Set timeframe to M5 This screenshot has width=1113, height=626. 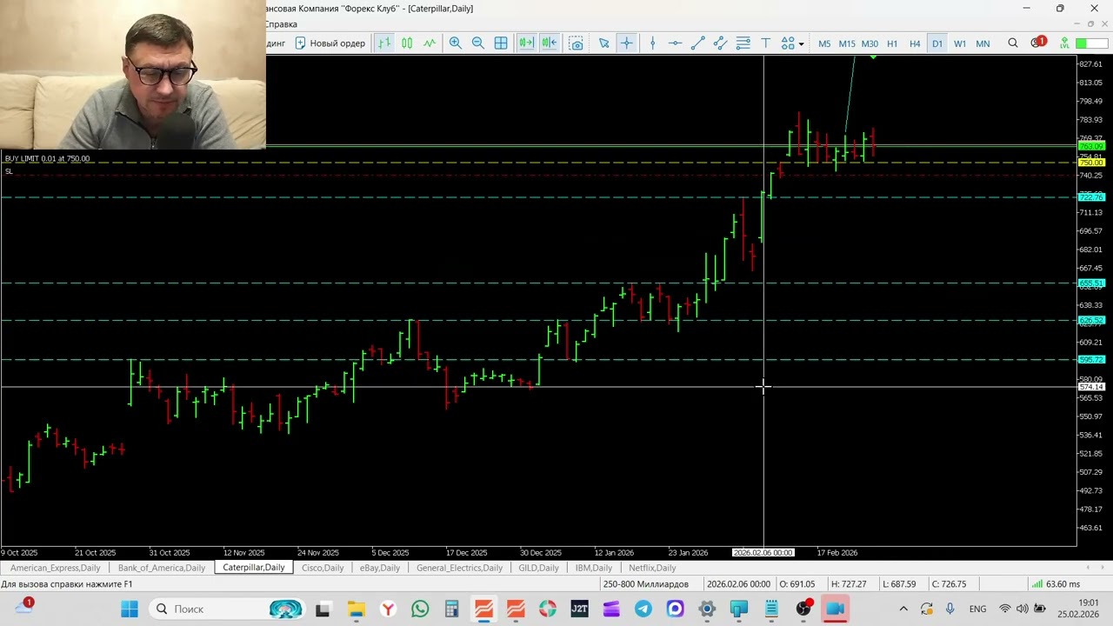pos(824,43)
